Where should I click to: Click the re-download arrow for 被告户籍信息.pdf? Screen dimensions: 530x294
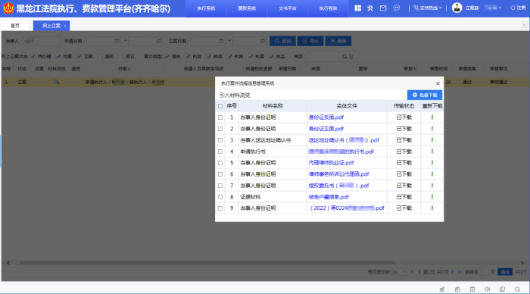tap(432, 197)
